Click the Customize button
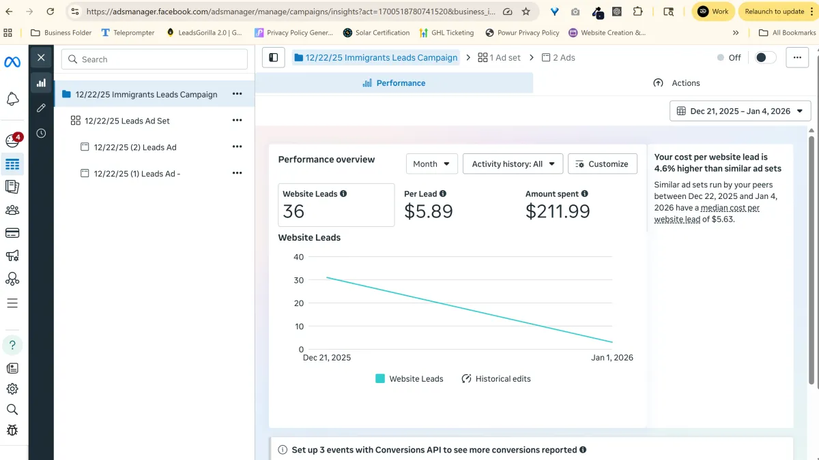The width and height of the screenshot is (819, 460). tap(602, 164)
